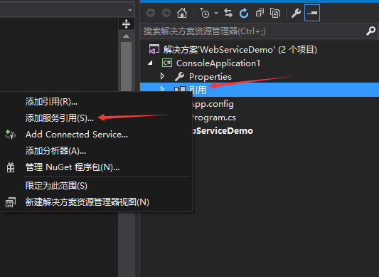Click the Solution Explorer search box
Image resolution: width=379 pixels, height=277 pixels.
(x=252, y=31)
